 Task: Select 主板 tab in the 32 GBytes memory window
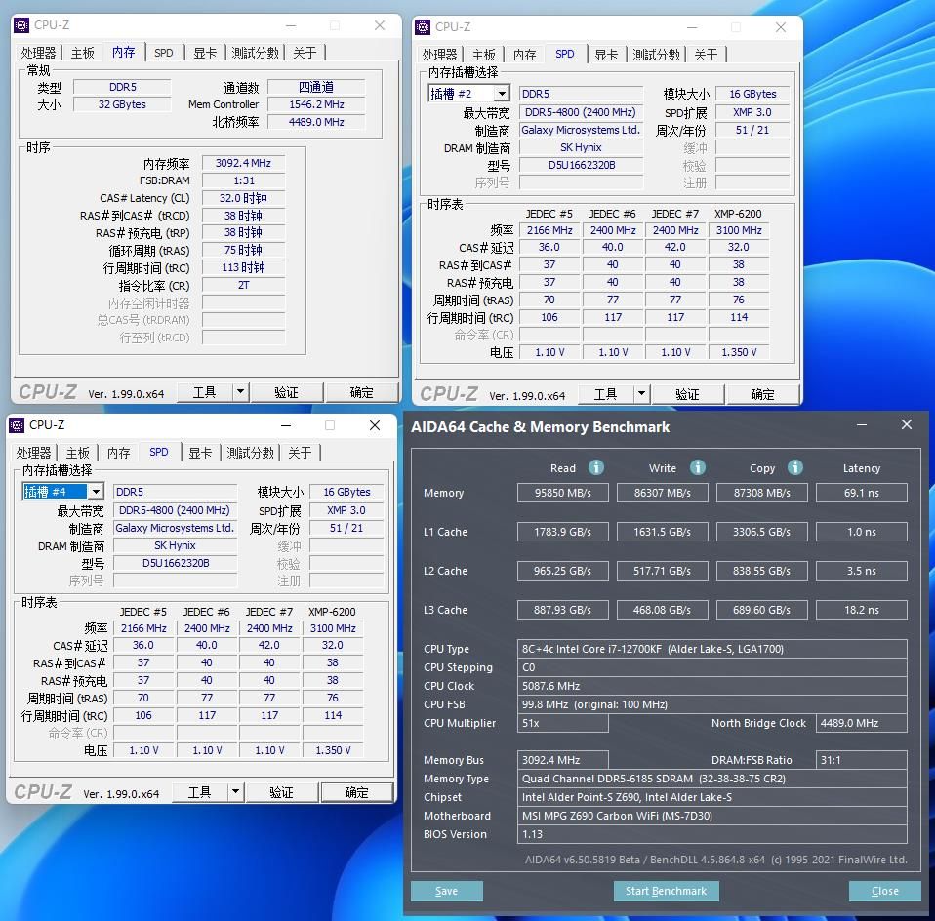[83, 53]
